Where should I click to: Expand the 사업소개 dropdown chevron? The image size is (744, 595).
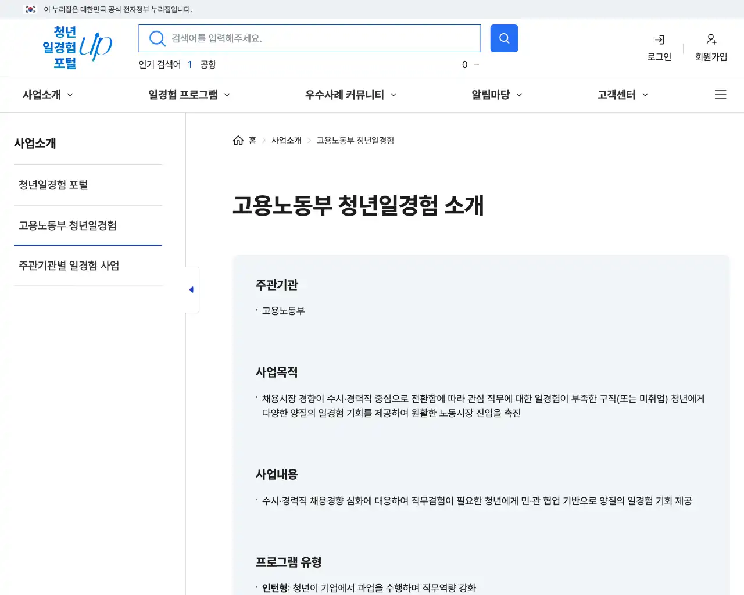pos(70,95)
